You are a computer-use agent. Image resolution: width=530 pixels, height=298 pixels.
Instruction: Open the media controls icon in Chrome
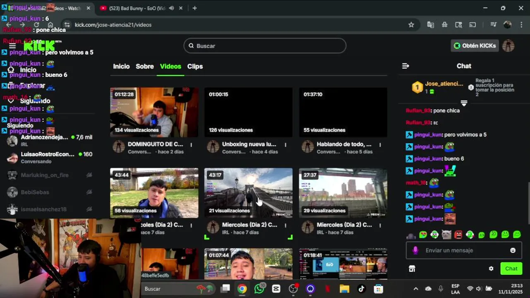tap(493, 25)
